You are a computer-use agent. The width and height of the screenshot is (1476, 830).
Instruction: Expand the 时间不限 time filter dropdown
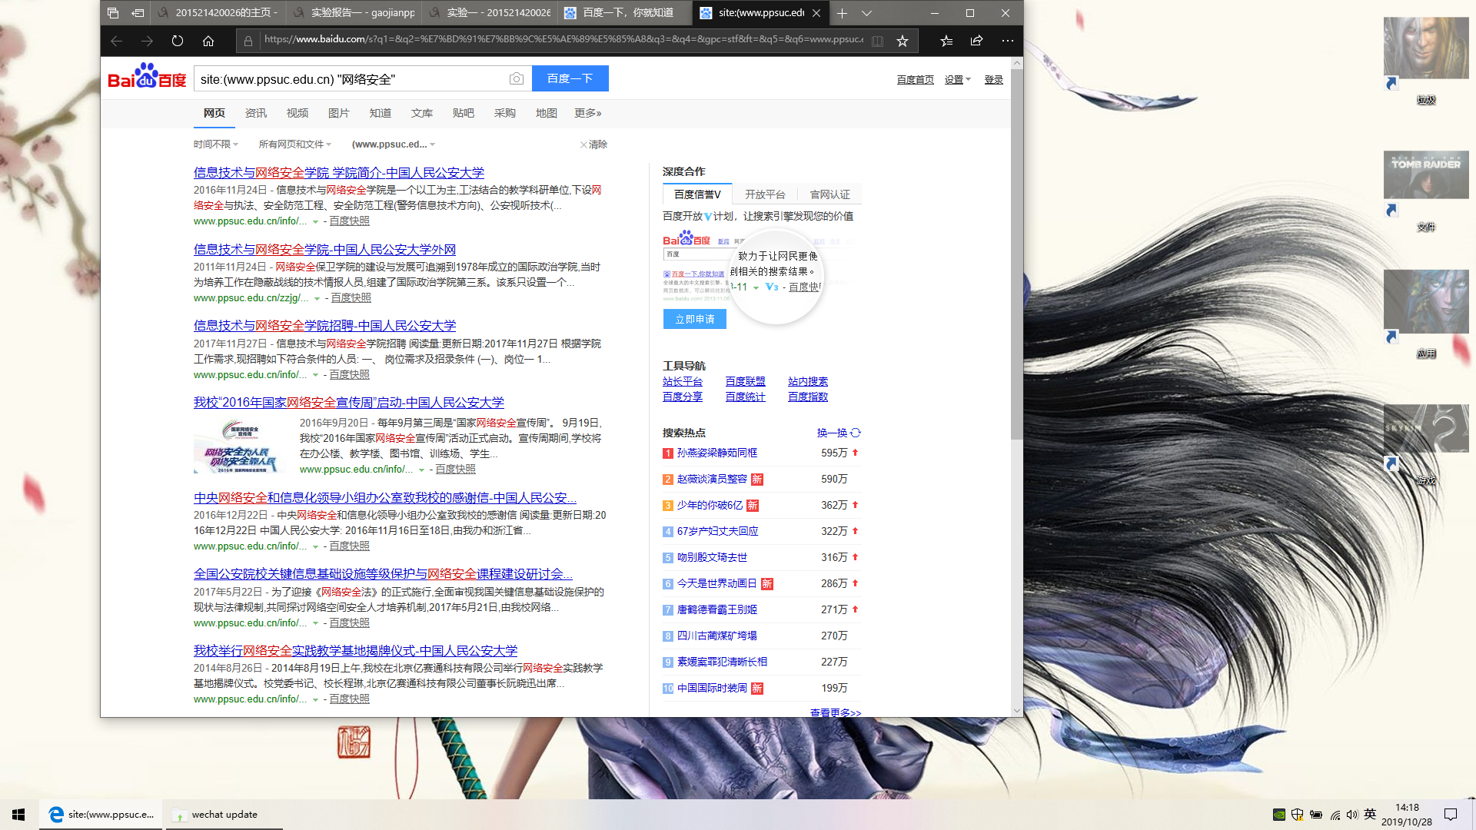[x=216, y=144]
